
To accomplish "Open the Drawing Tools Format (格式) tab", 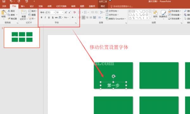I will coord(103,6).
